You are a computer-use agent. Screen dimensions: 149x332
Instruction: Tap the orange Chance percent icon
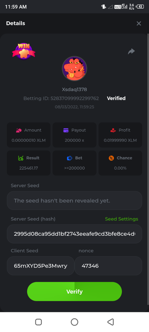[111, 158]
